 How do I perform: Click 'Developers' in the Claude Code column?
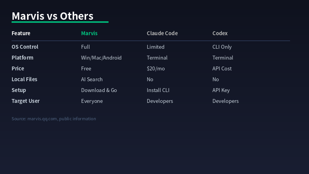point(160,101)
